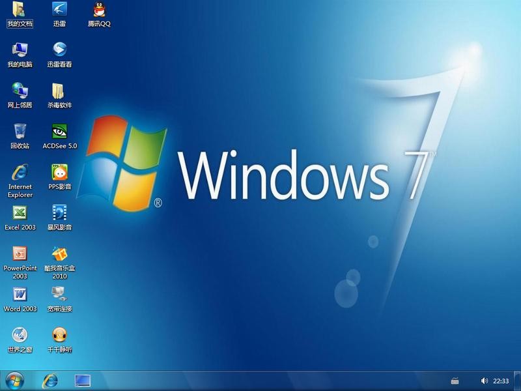
Task: Click the show desktop taskbar icon
Action: click(83, 381)
